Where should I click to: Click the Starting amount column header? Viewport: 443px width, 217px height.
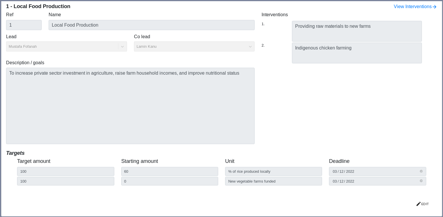point(139,161)
